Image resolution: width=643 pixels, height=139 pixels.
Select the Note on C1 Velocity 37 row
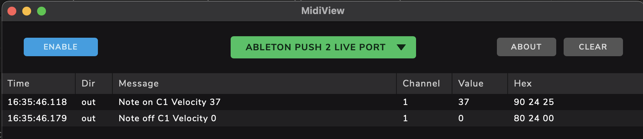pos(323,102)
